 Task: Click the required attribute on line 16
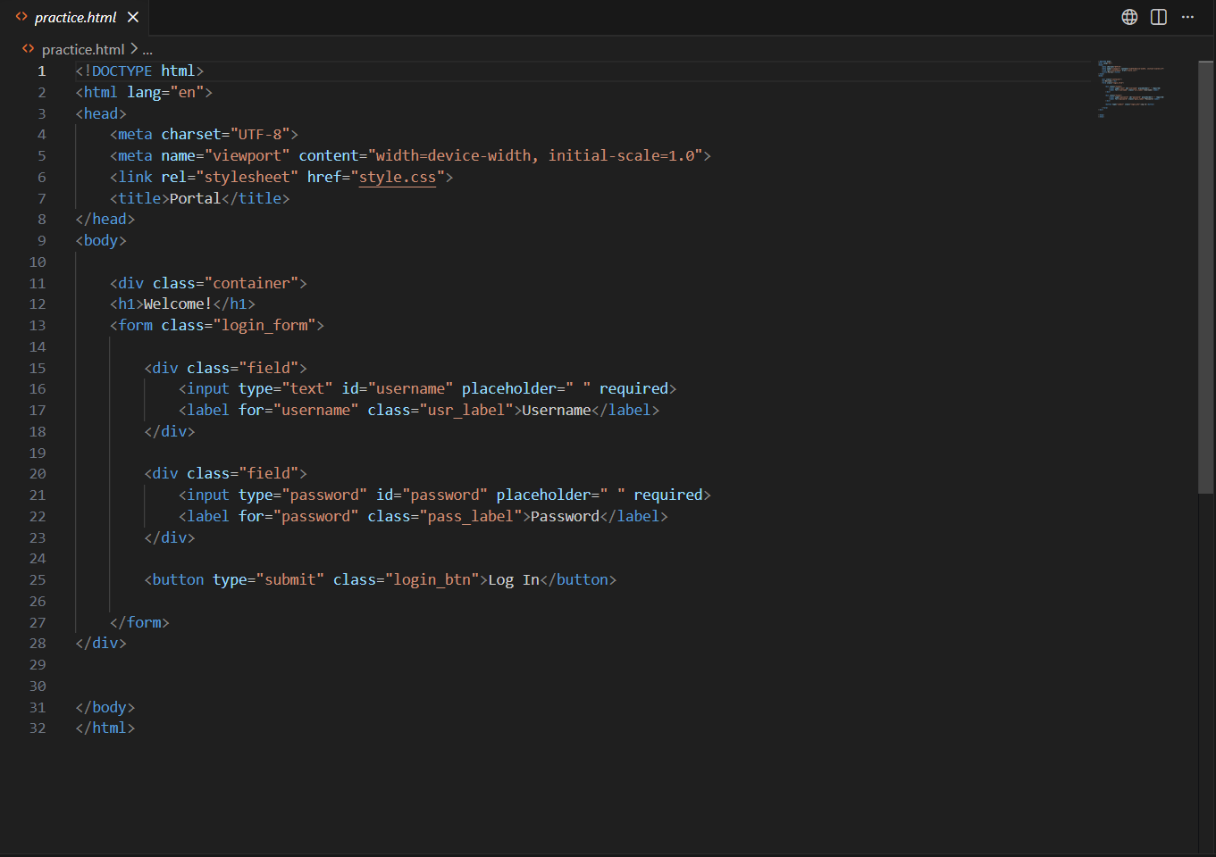[633, 388]
